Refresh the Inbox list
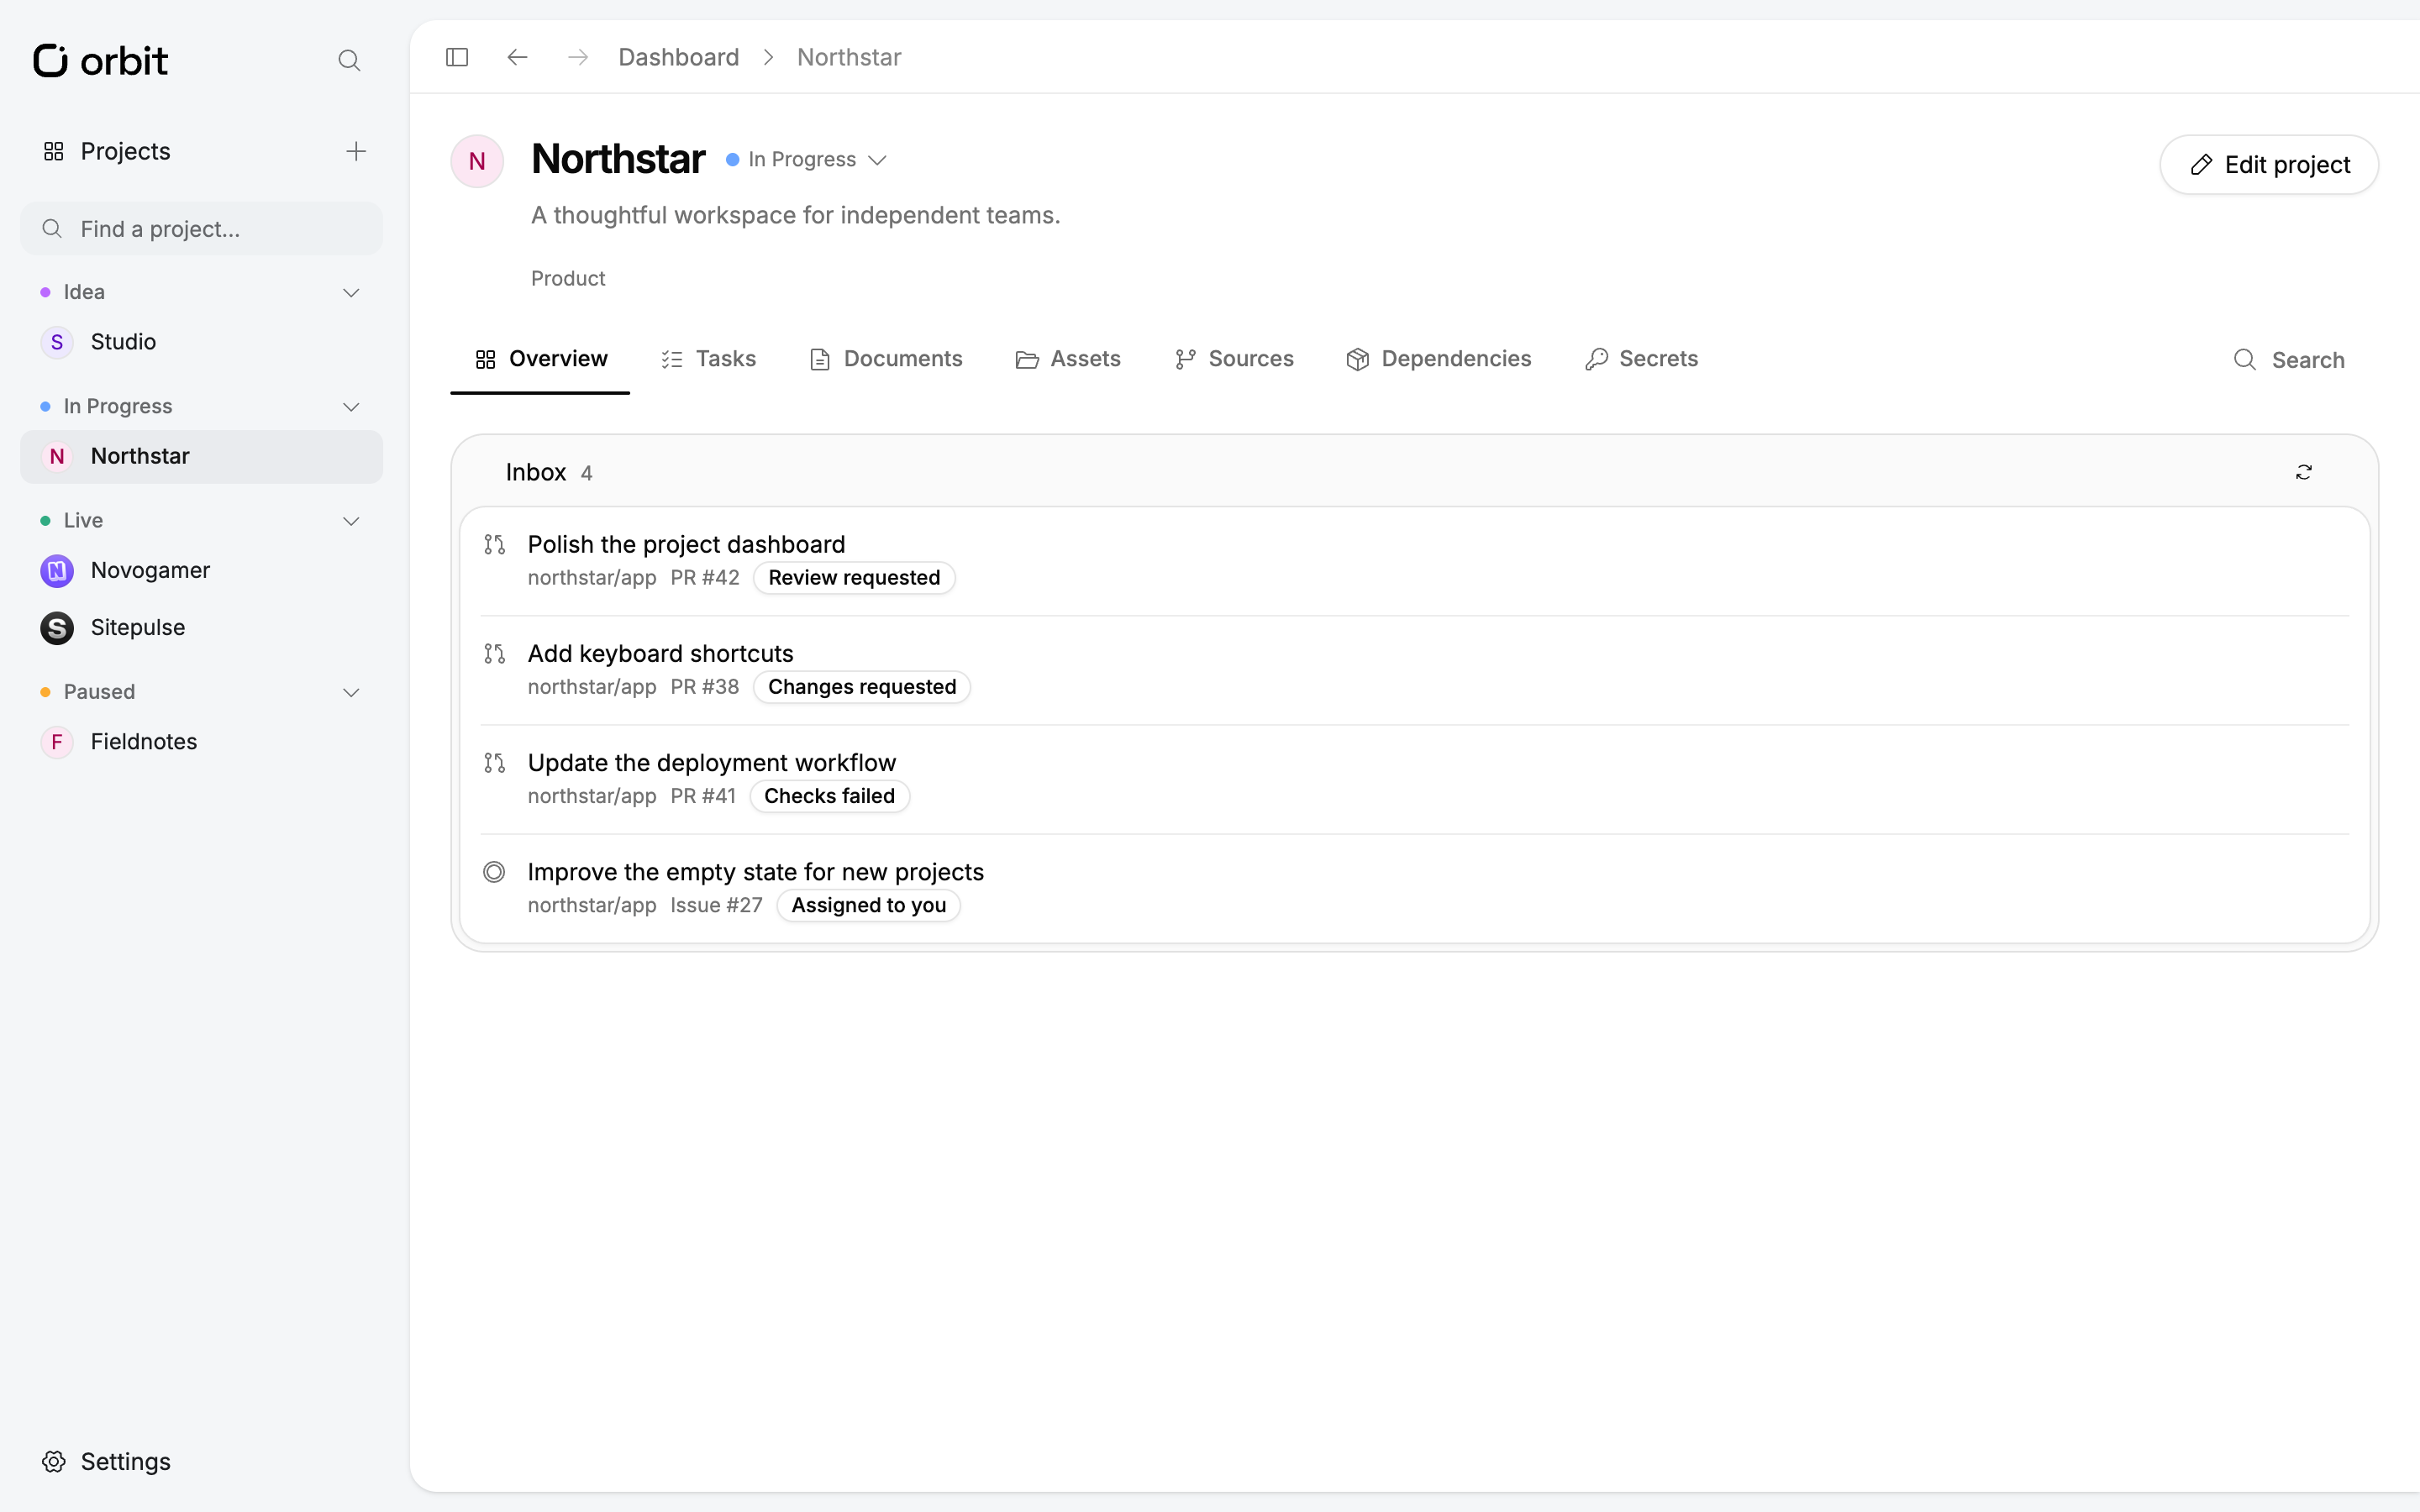This screenshot has height=1512, width=2420. point(2304,472)
